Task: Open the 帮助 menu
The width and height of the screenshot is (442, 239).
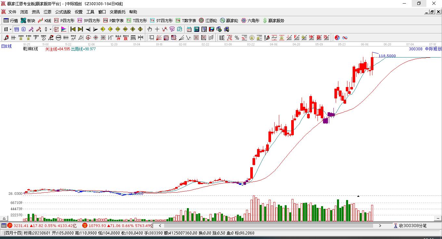Action: tap(133, 12)
